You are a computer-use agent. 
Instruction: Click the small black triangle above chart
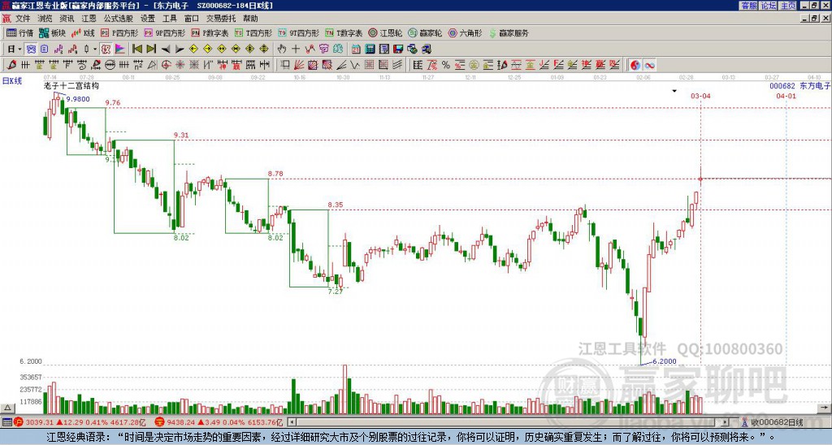click(x=674, y=91)
